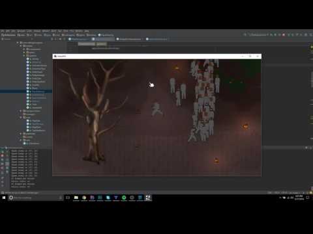Click the system tray clock
The width and height of the screenshot is (313, 234).
pyautogui.click(x=299, y=198)
